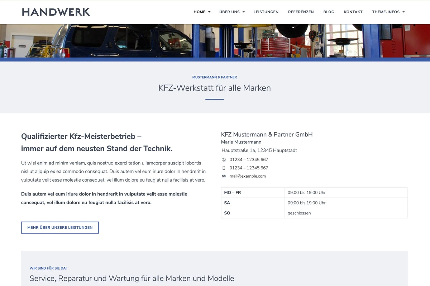Viewport: 430px width, 286px height.
Task: Click MEHR ÜBER UNSERE LEISTUNGEN button
Action: (60, 227)
